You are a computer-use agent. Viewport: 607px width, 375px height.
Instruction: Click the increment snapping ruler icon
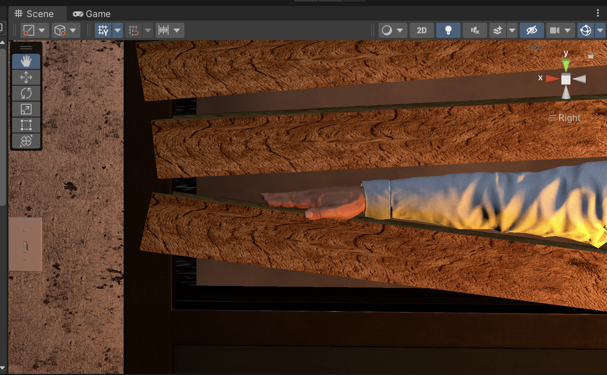tap(164, 30)
